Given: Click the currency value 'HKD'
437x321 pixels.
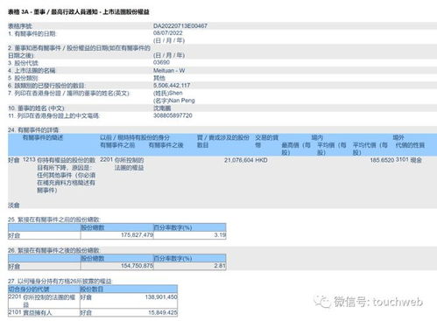Looking at the screenshot, I should click(x=261, y=160).
